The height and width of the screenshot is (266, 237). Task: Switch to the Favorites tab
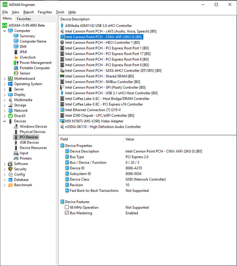point(24,19)
